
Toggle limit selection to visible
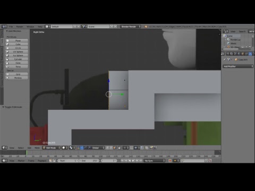(120, 147)
